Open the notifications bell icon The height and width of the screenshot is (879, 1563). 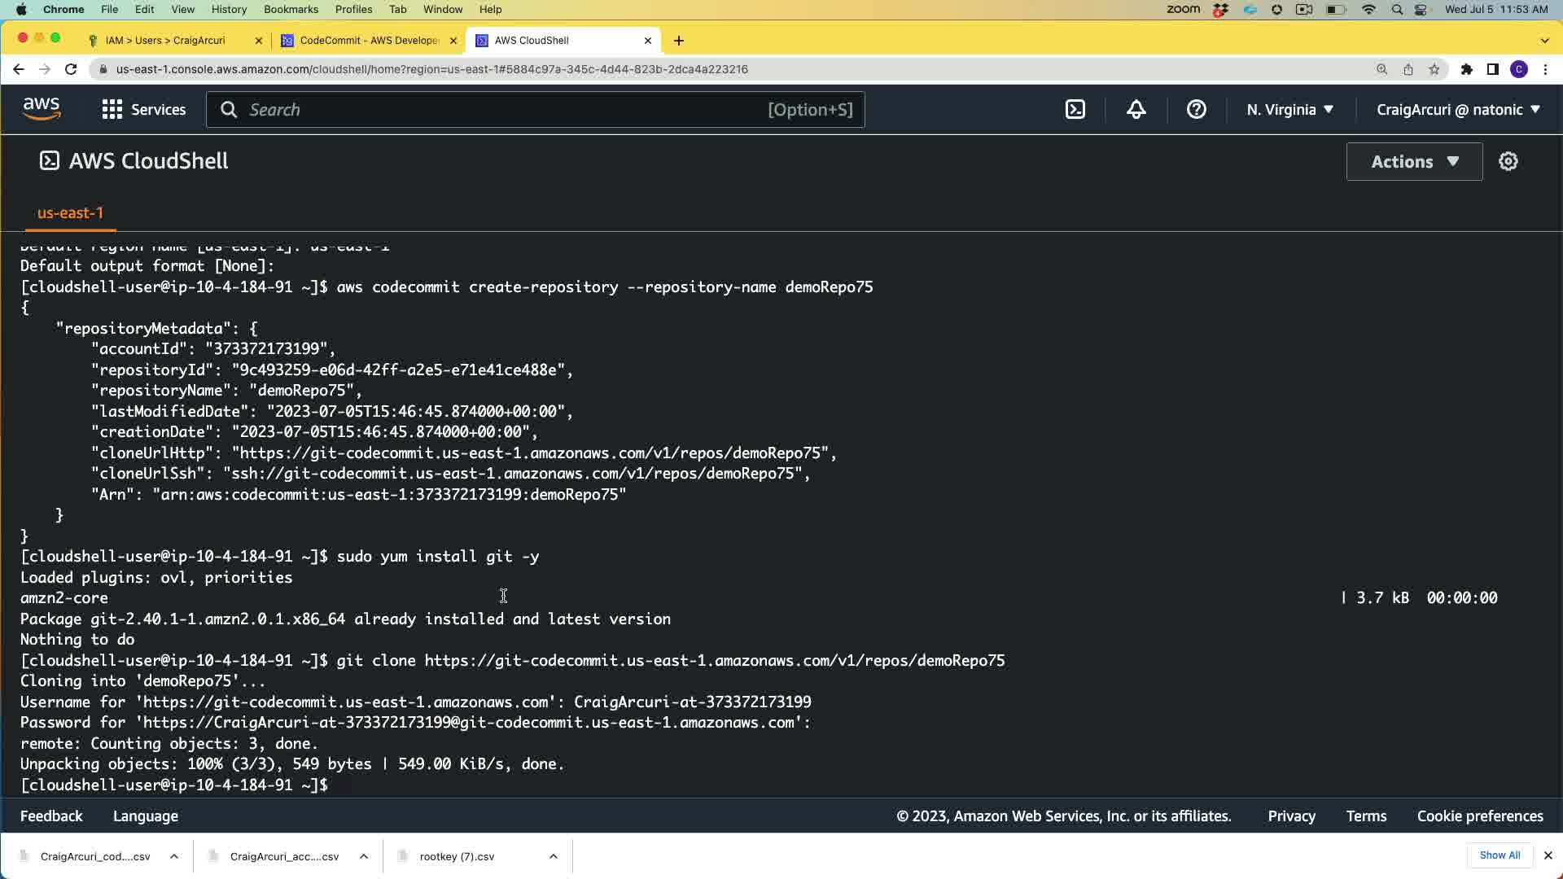[1136, 110]
